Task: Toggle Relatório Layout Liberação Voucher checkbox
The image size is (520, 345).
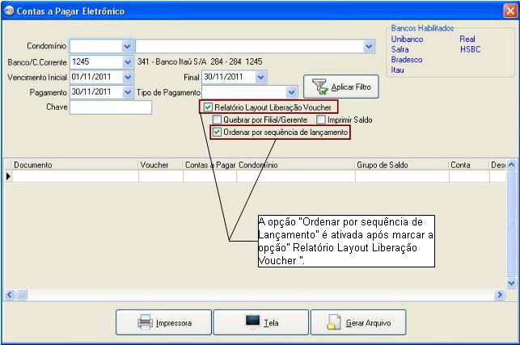Action: (x=209, y=107)
